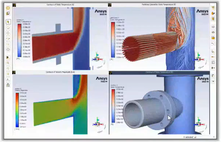This screenshot has width=221, height=142.
Task: Click the copy pages icon near bottom of right toolbar
Action: pos(213,76)
